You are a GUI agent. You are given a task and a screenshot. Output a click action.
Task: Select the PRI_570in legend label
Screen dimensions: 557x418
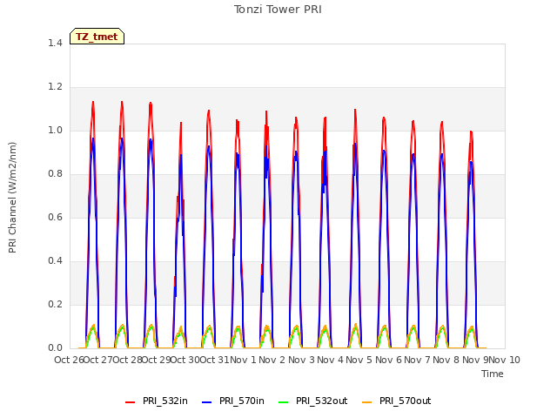242,401
